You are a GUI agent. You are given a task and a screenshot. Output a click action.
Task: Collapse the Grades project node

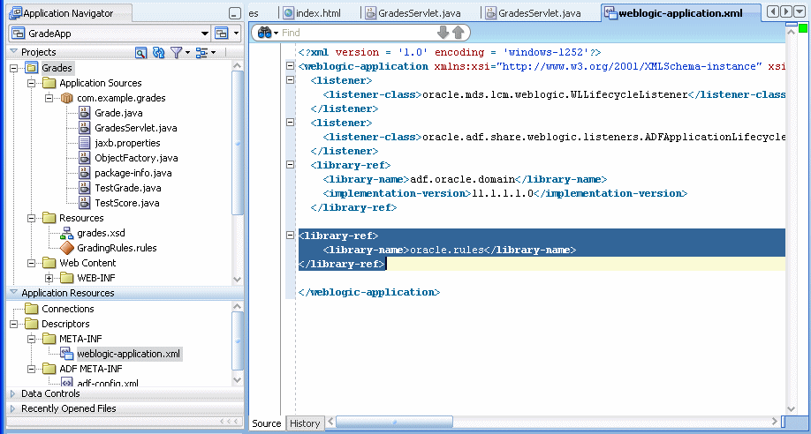coord(13,68)
